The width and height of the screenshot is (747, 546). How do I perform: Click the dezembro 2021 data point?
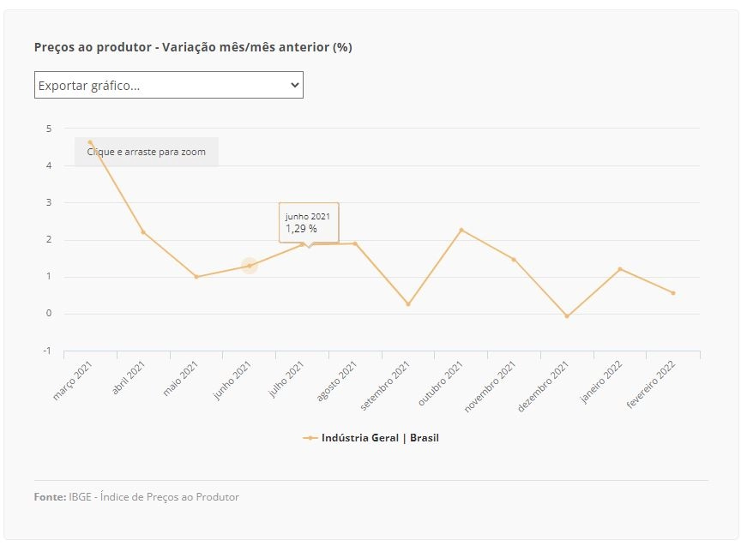click(x=567, y=316)
